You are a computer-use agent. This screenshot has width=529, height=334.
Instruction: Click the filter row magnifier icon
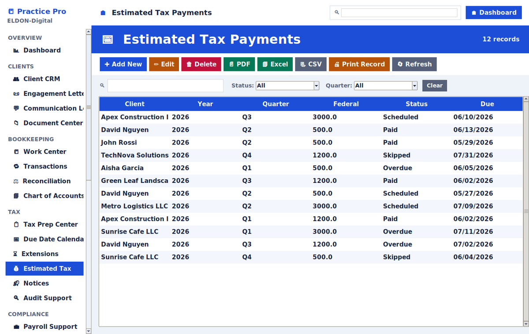pos(102,85)
